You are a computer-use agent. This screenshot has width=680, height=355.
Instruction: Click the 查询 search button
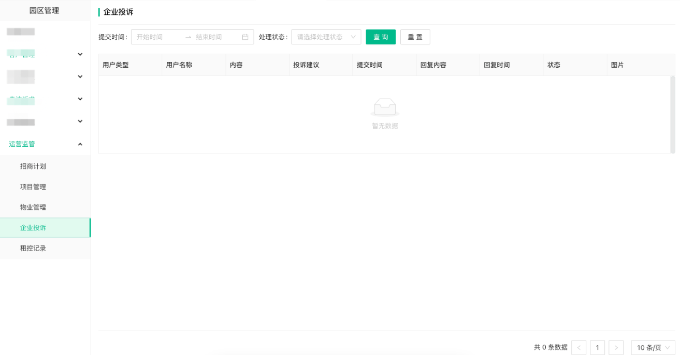[x=381, y=37]
